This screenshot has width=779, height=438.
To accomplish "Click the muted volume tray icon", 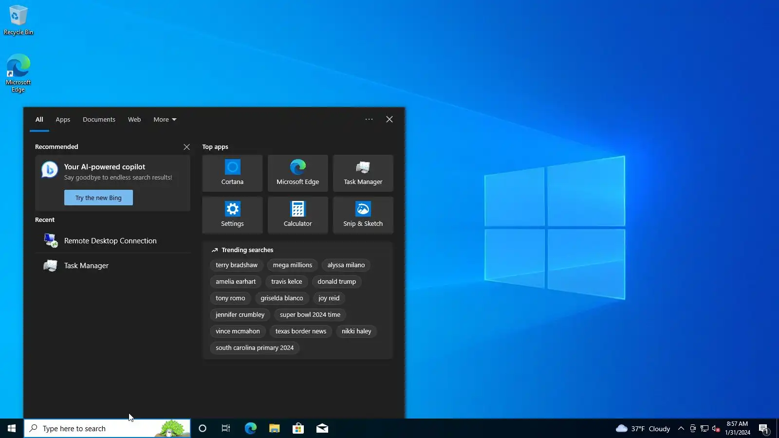I will (x=716, y=428).
